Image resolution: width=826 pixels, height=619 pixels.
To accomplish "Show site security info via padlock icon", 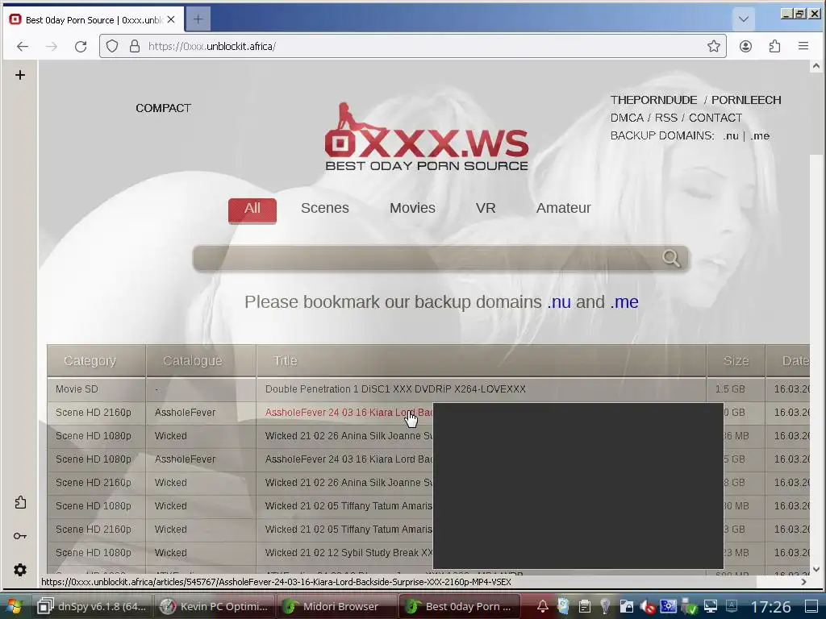I will [x=135, y=46].
